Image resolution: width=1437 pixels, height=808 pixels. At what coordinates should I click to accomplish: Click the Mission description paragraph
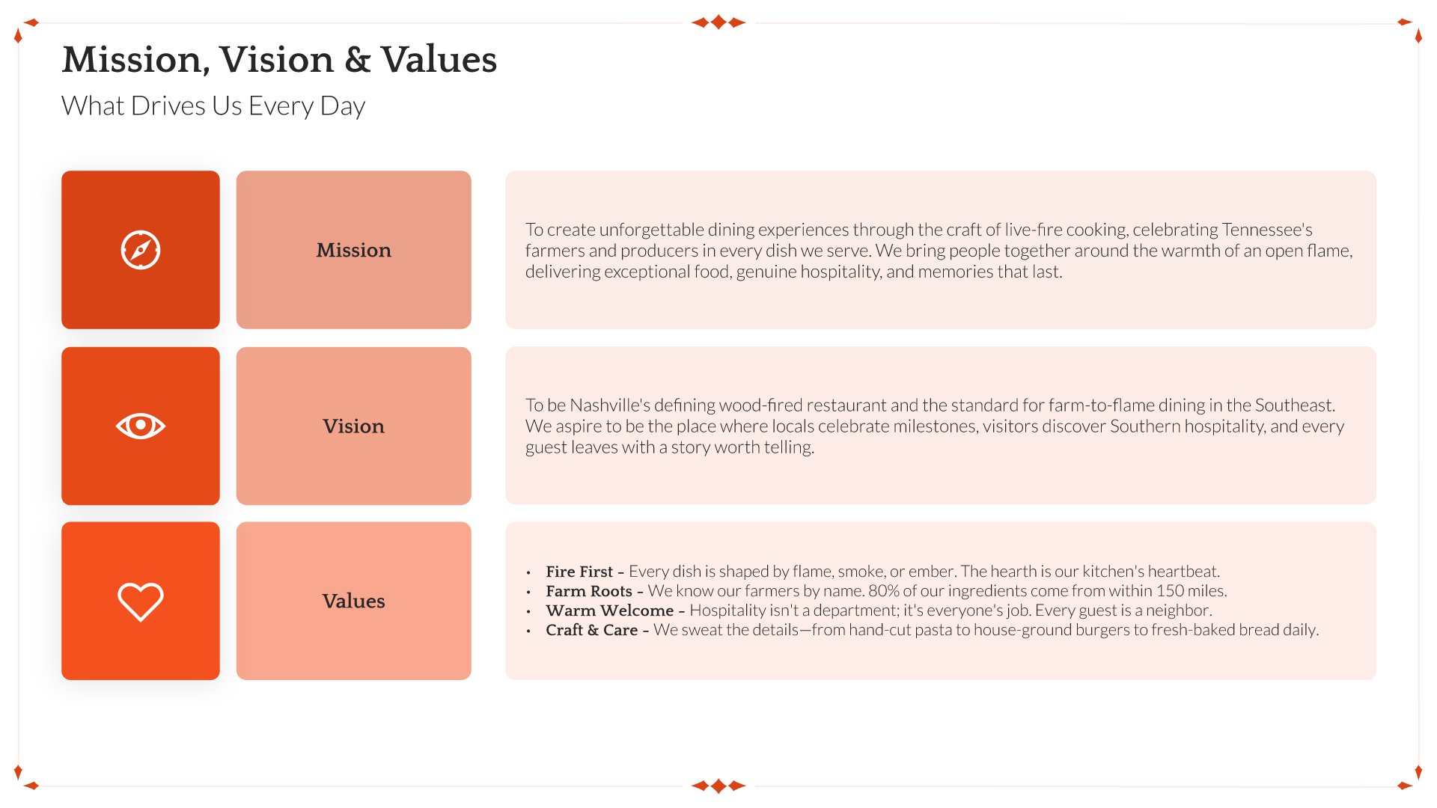[x=939, y=251]
